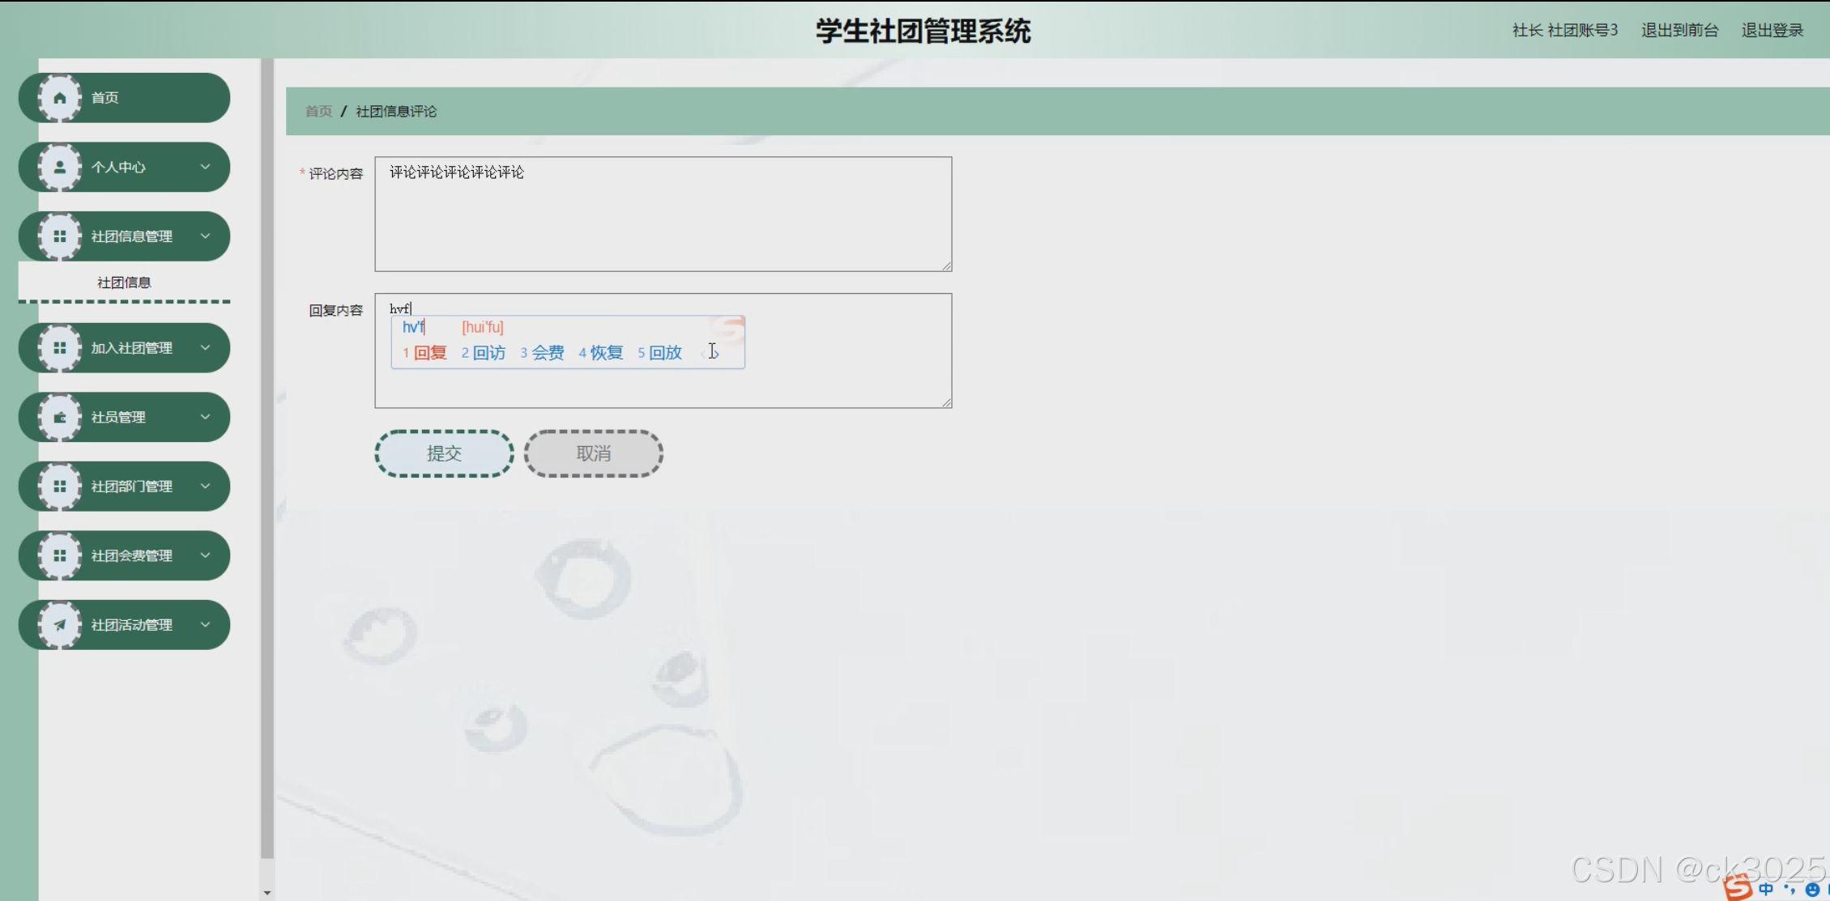Choose IME candidate 回访

[488, 353]
